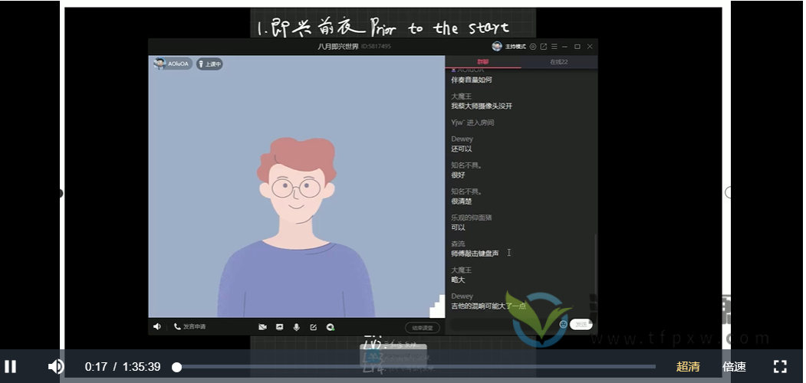Open the hamburger menu in title bar

point(554,46)
